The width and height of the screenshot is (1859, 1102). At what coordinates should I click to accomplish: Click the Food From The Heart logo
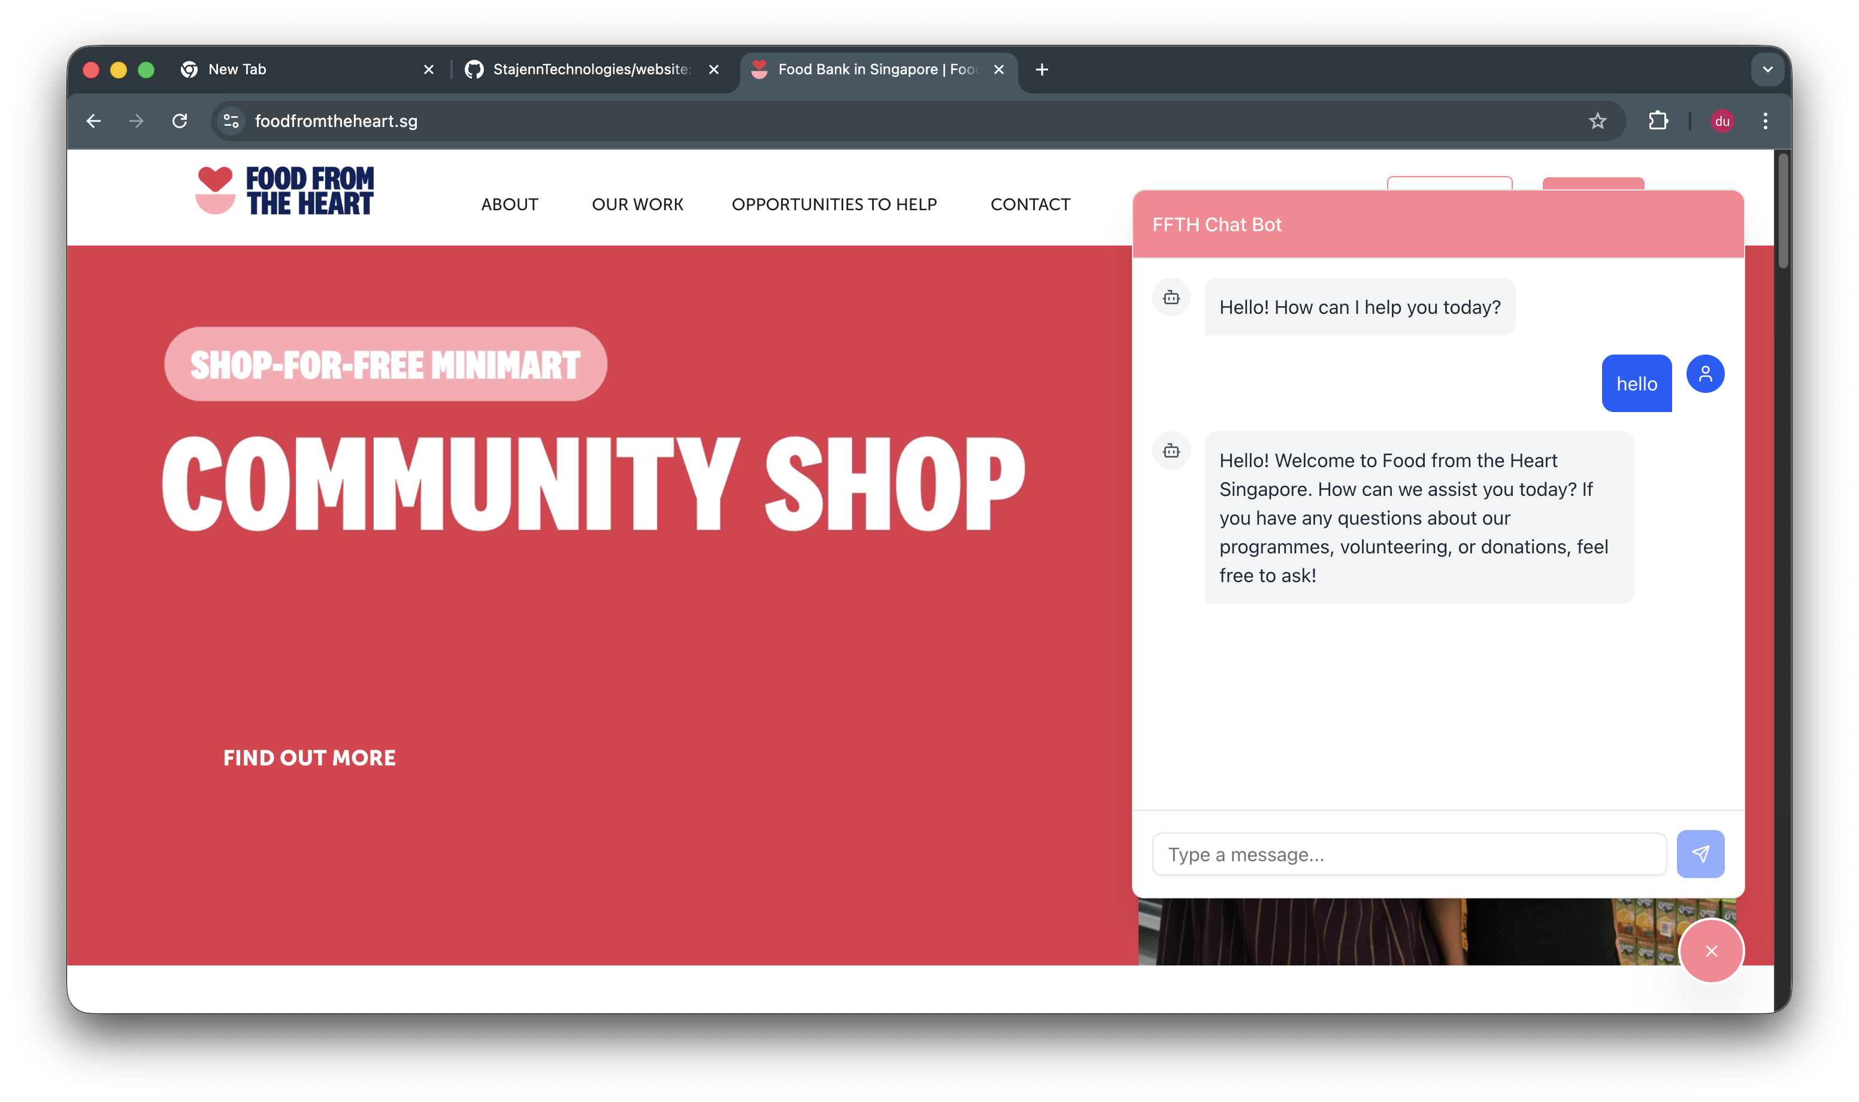pos(285,191)
